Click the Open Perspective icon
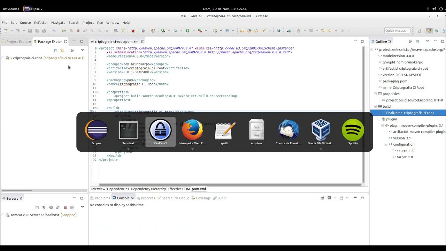Screen dimensions: 446x251 [x=420, y=31]
